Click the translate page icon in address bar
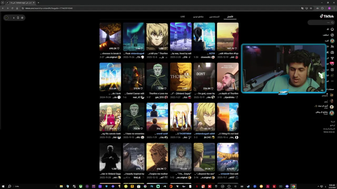The width and height of the screenshot is (337, 189). click(x=303, y=8)
